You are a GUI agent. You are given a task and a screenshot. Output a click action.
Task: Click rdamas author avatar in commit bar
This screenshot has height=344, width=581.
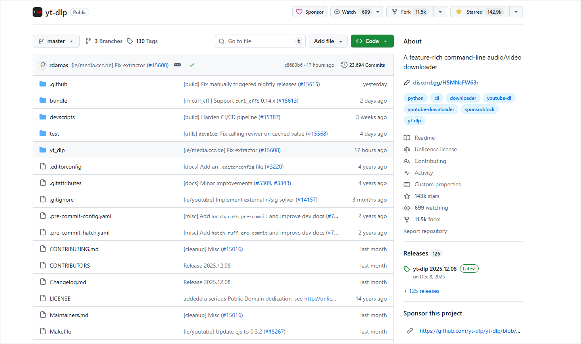42,65
